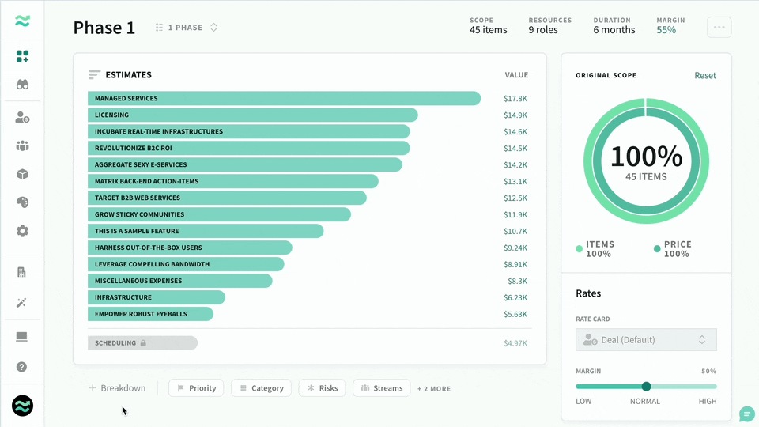759x427 pixels.
Task: Click the binoculars icon in sidebar
Action: point(22,85)
